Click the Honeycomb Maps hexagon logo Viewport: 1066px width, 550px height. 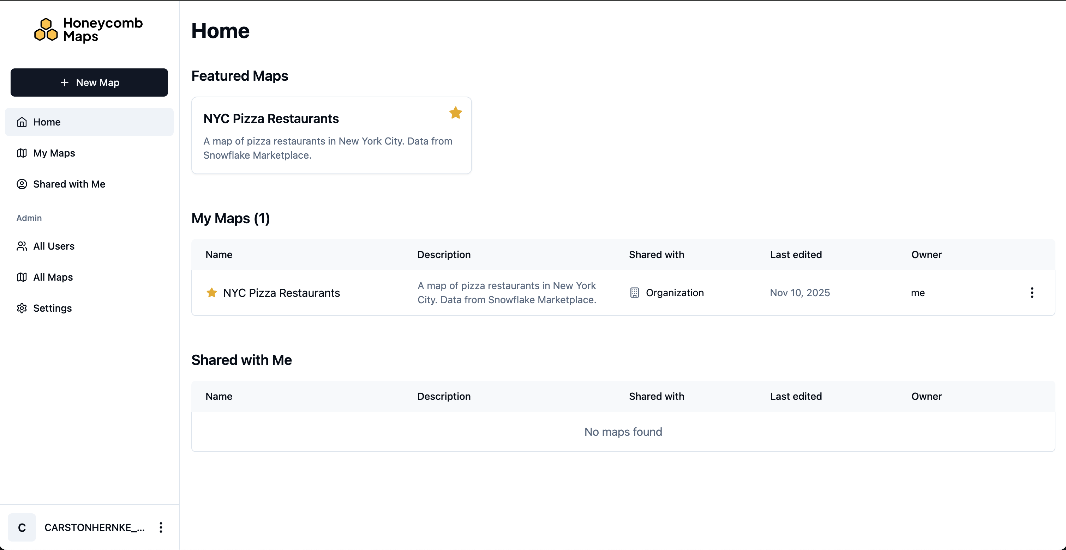(46, 30)
